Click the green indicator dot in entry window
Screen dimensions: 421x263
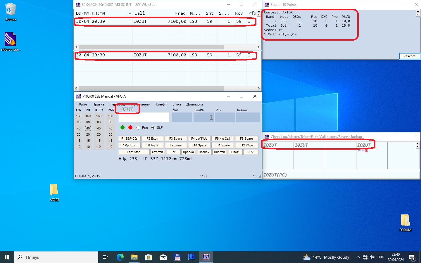click(x=122, y=127)
